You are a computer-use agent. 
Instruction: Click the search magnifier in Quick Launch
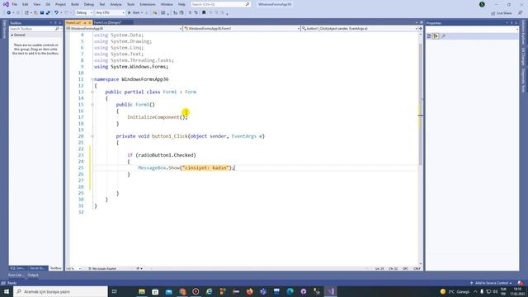click(x=247, y=4)
